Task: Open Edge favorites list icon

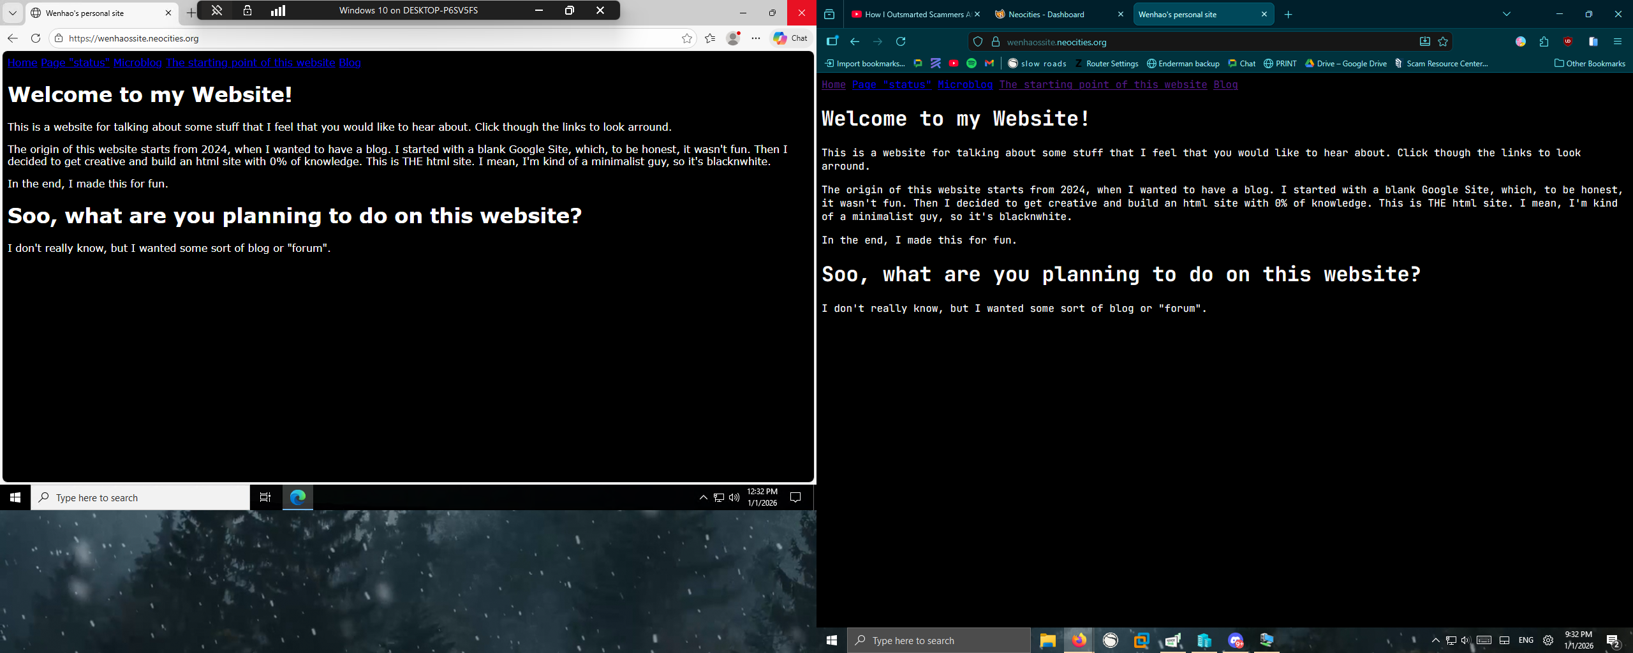Action: coord(710,38)
